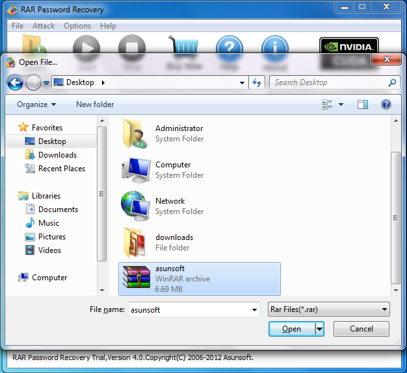The image size is (407, 373).
Task: Click the Open archive folder toolbar icon
Action: pos(34,44)
